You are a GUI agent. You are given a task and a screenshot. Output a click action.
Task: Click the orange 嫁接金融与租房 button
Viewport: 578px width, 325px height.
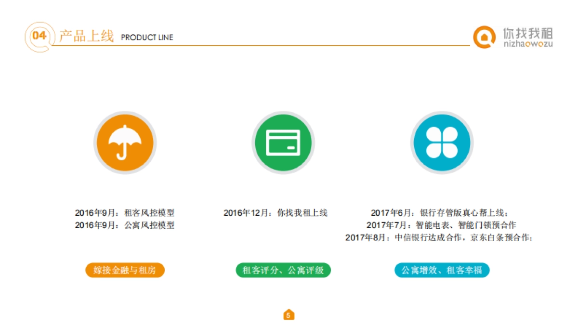click(125, 270)
